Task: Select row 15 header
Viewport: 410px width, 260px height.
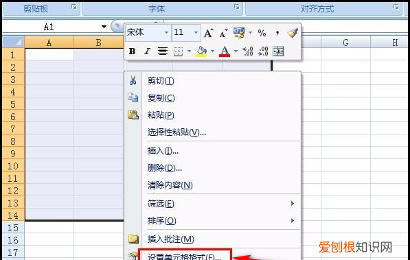Action: click(13, 228)
